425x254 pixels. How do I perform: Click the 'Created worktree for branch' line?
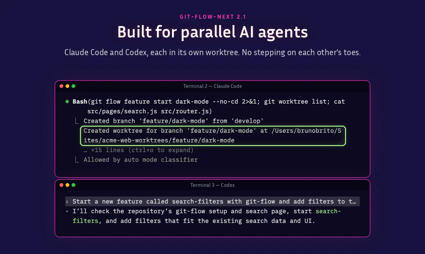pyautogui.click(x=212, y=131)
